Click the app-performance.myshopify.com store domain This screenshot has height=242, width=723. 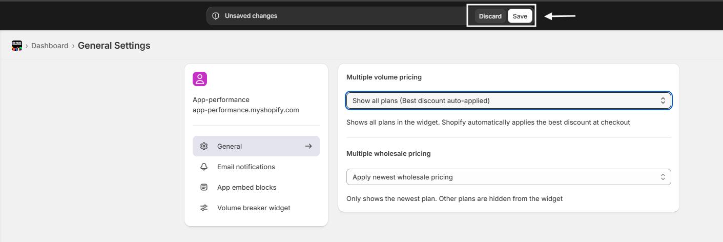point(245,110)
